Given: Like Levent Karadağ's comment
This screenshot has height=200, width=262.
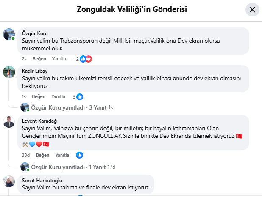Looking at the screenshot, I should point(42,155).
